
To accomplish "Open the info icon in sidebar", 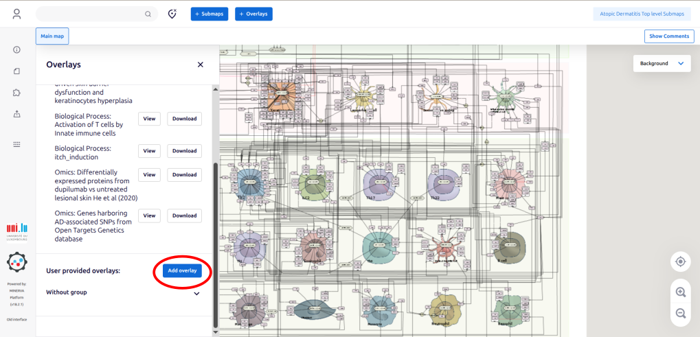I will click(17, 49).
